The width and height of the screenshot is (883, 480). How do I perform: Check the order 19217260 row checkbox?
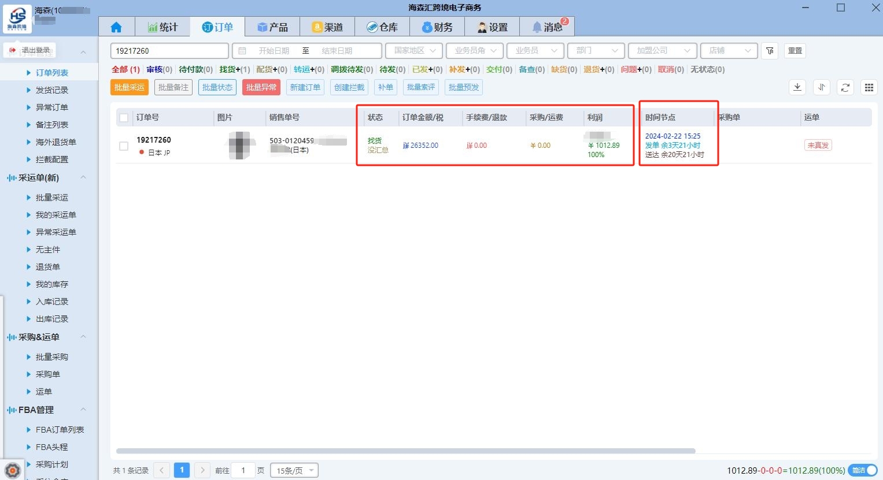click(124, 146)
